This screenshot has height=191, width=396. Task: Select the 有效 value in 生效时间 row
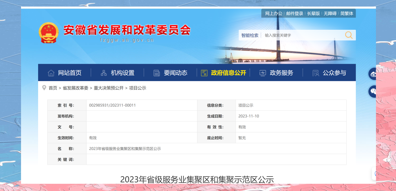(x=93, y=138)
